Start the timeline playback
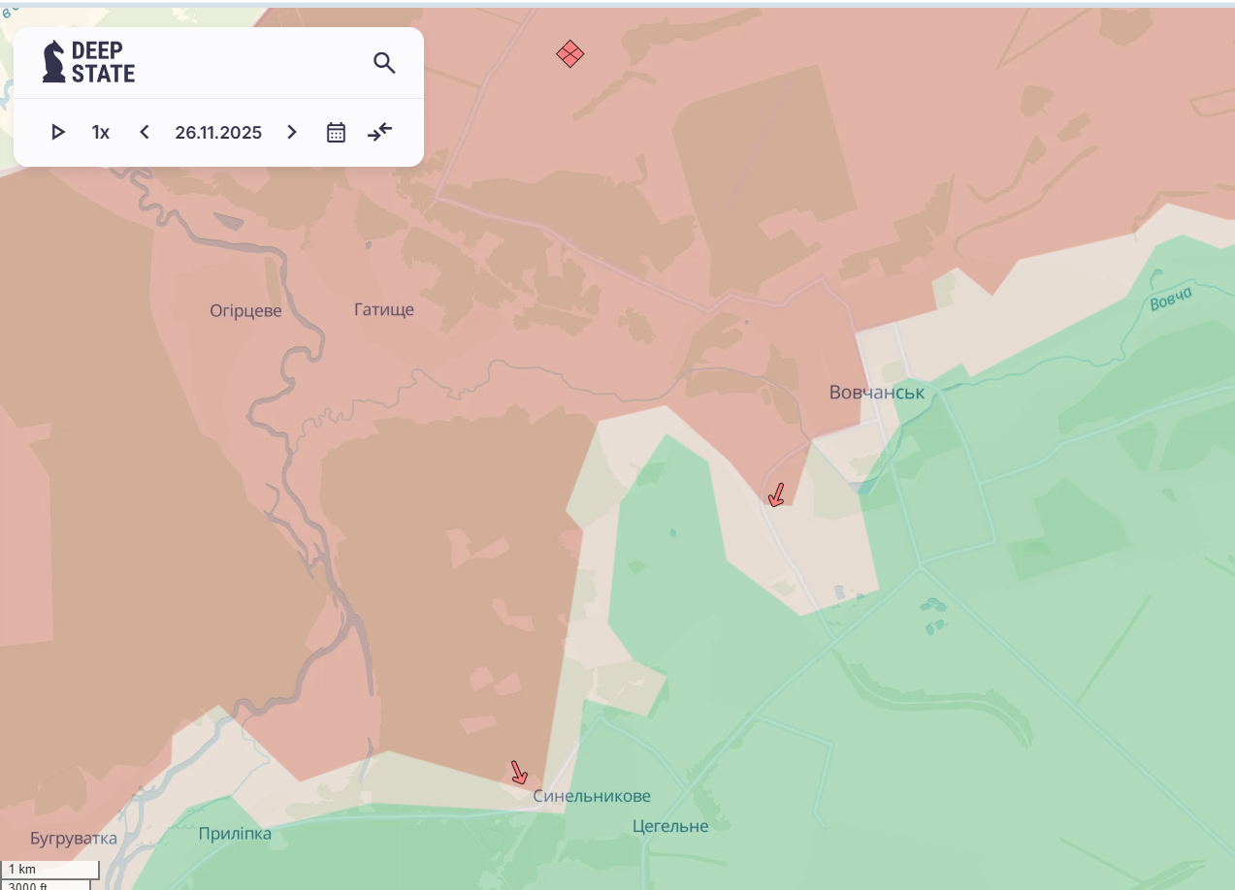Viewport: 1235px width, 890px height. [x=58, y=132]
